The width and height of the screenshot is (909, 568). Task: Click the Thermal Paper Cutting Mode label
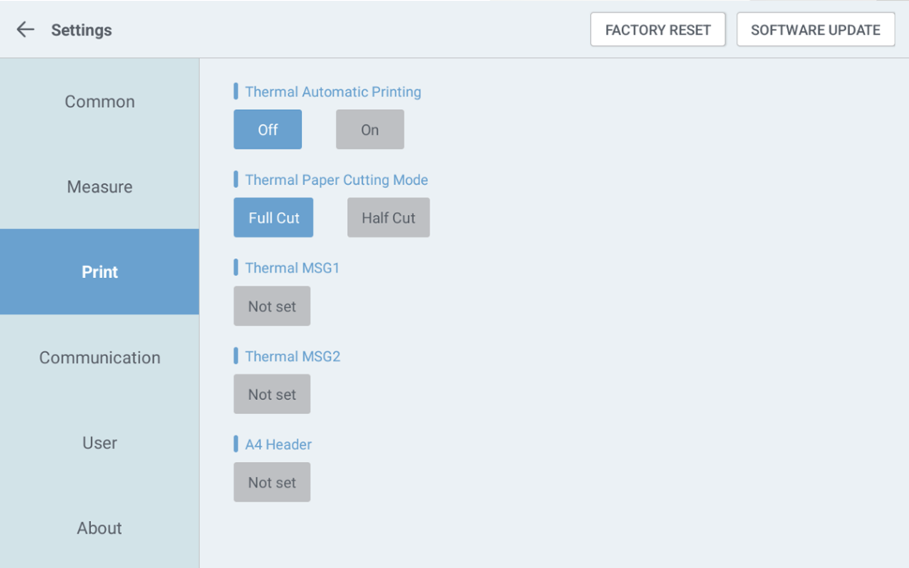(x=336, y=180)
